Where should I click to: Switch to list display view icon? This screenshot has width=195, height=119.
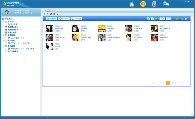pos(182,19)
